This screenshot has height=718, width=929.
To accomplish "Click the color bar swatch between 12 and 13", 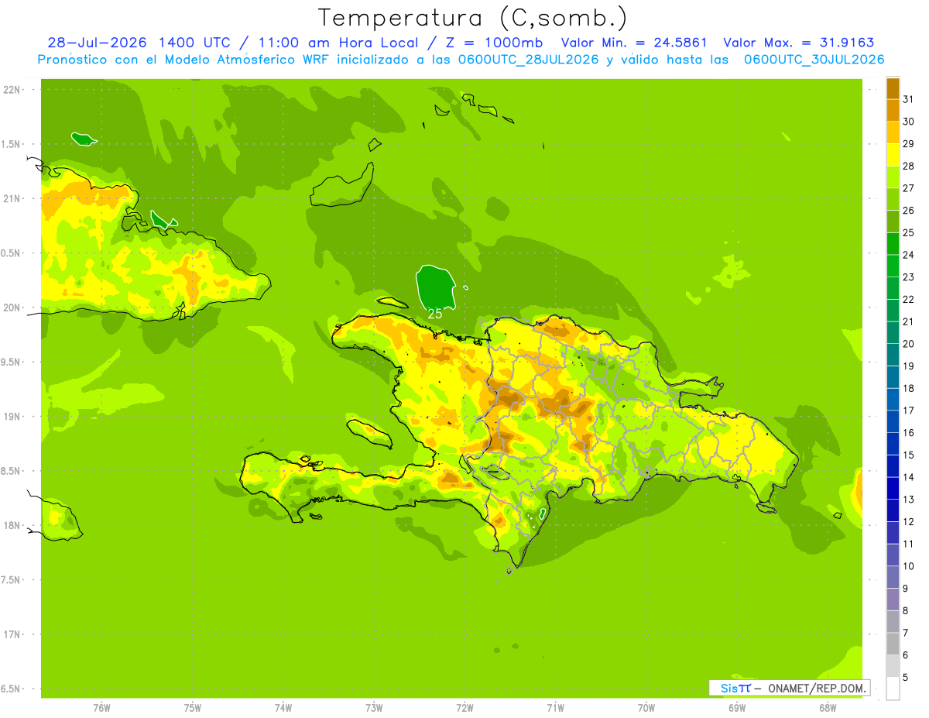I will click(893, 510).
